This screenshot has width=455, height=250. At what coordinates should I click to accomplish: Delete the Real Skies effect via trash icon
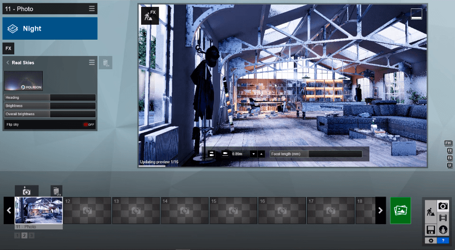105,63
